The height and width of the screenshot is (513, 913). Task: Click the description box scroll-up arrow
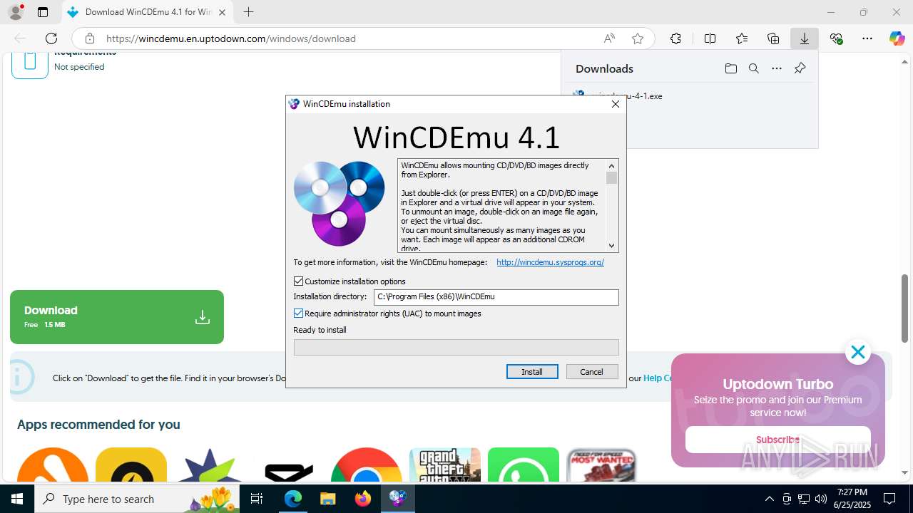click(x=611, y=166)
